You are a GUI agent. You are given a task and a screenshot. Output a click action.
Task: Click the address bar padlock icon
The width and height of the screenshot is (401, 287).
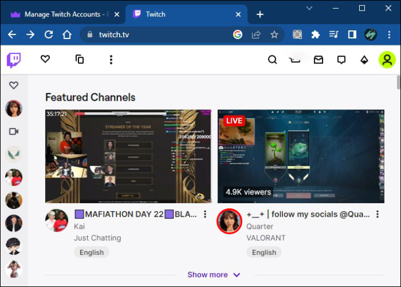click(89, 34)
